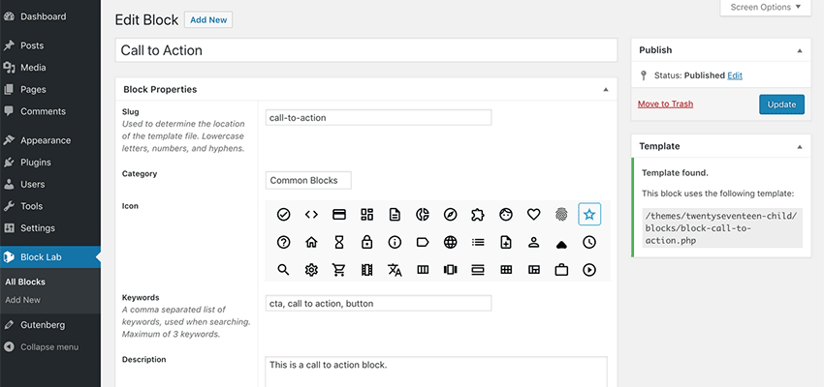Collapse the Block Properties panel
This screenshot has height=387, width=824.
pos(605,90)
